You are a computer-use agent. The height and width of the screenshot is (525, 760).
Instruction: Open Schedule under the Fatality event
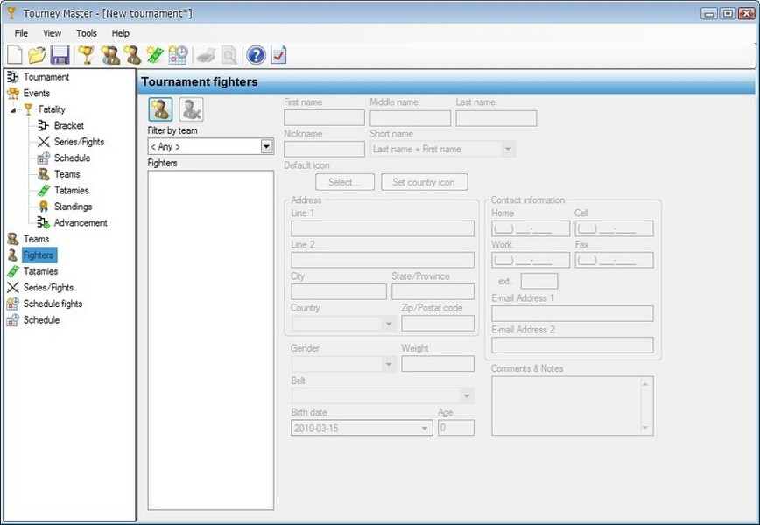pyautogui.click(x=72, y=157)
